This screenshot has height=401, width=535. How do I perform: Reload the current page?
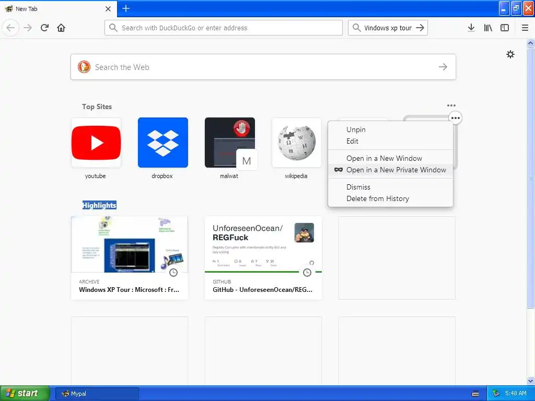(x=44, y=28)
